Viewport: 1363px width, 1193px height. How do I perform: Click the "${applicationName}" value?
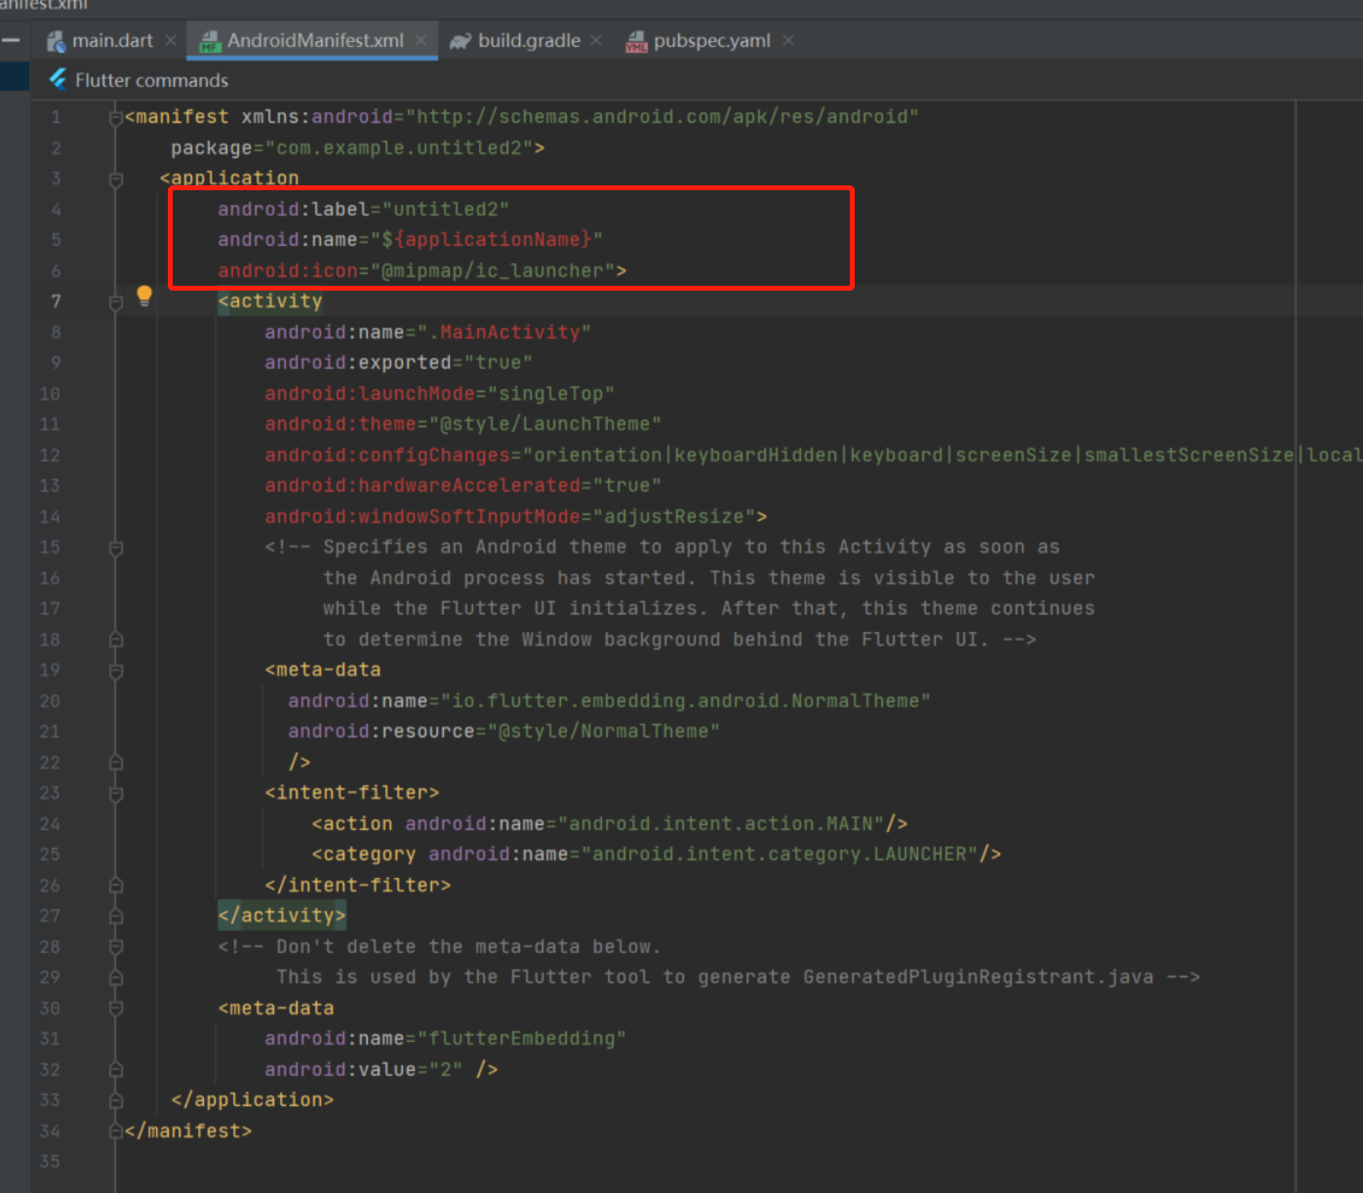pyautogui.click(x=486, y=240)
